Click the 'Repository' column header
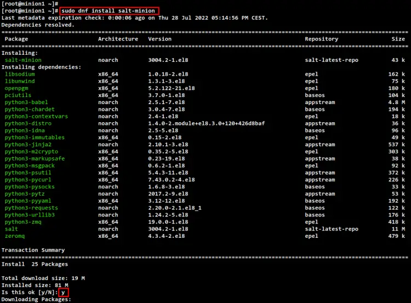Viewport: 411px width, 303px height. click(x=323, y=39)
